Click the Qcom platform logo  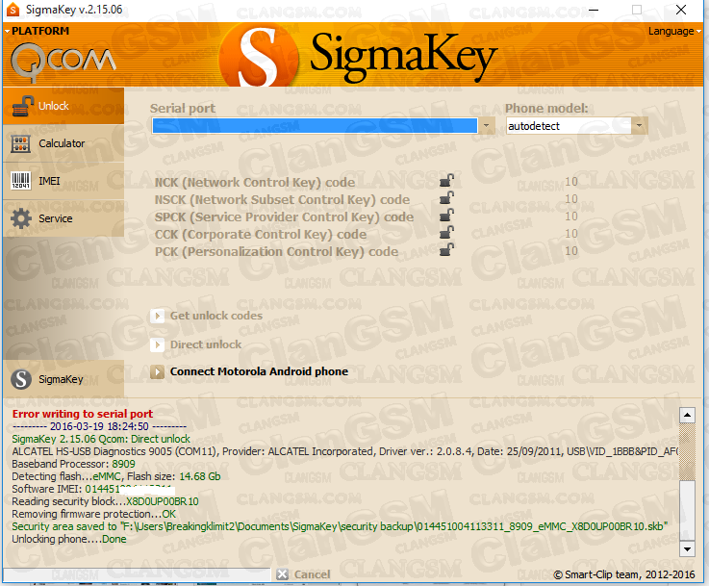pos(63,62)
